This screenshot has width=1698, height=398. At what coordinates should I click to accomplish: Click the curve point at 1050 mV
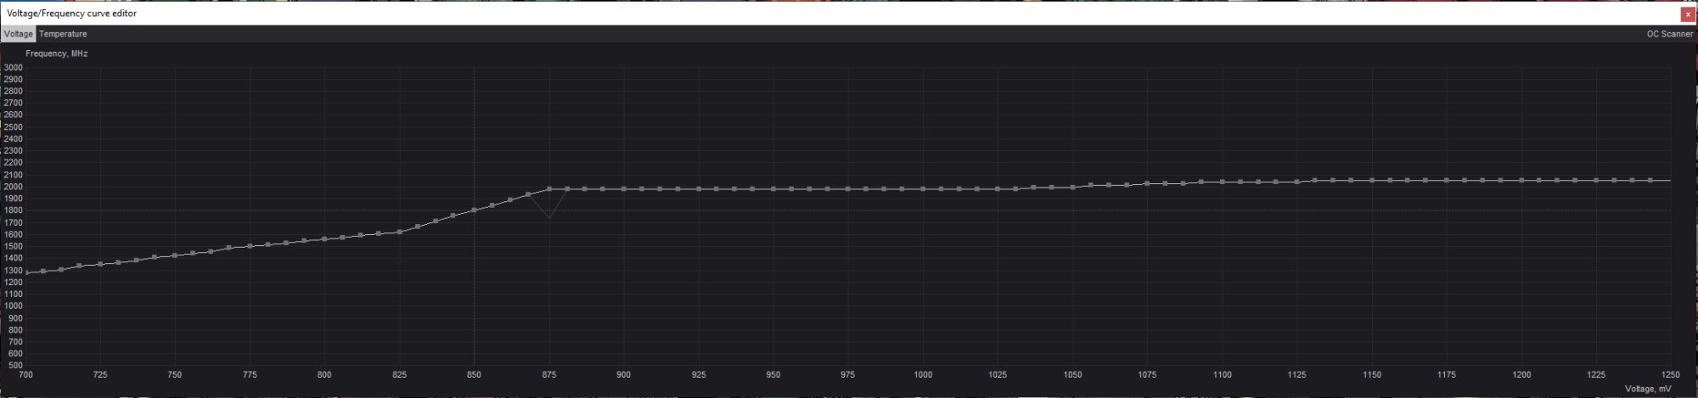[x=1072, y=188]
